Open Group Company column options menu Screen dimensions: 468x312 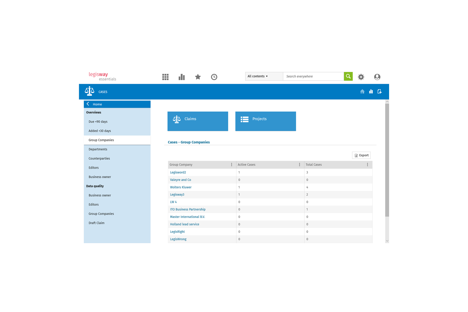click(x=232, y=165)
